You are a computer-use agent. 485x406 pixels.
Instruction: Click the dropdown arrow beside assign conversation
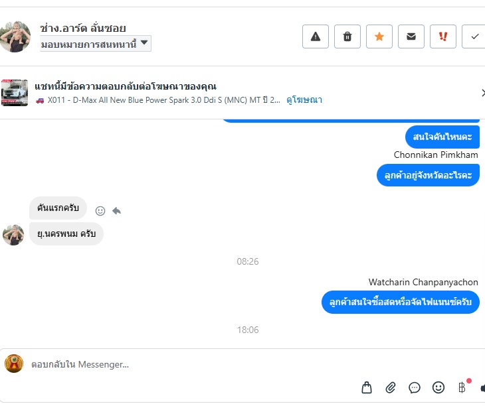pos(144,42)
